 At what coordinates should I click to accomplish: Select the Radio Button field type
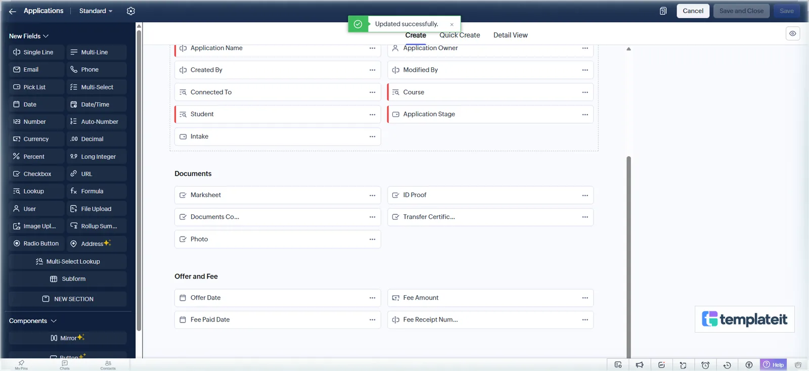[36, 244]
